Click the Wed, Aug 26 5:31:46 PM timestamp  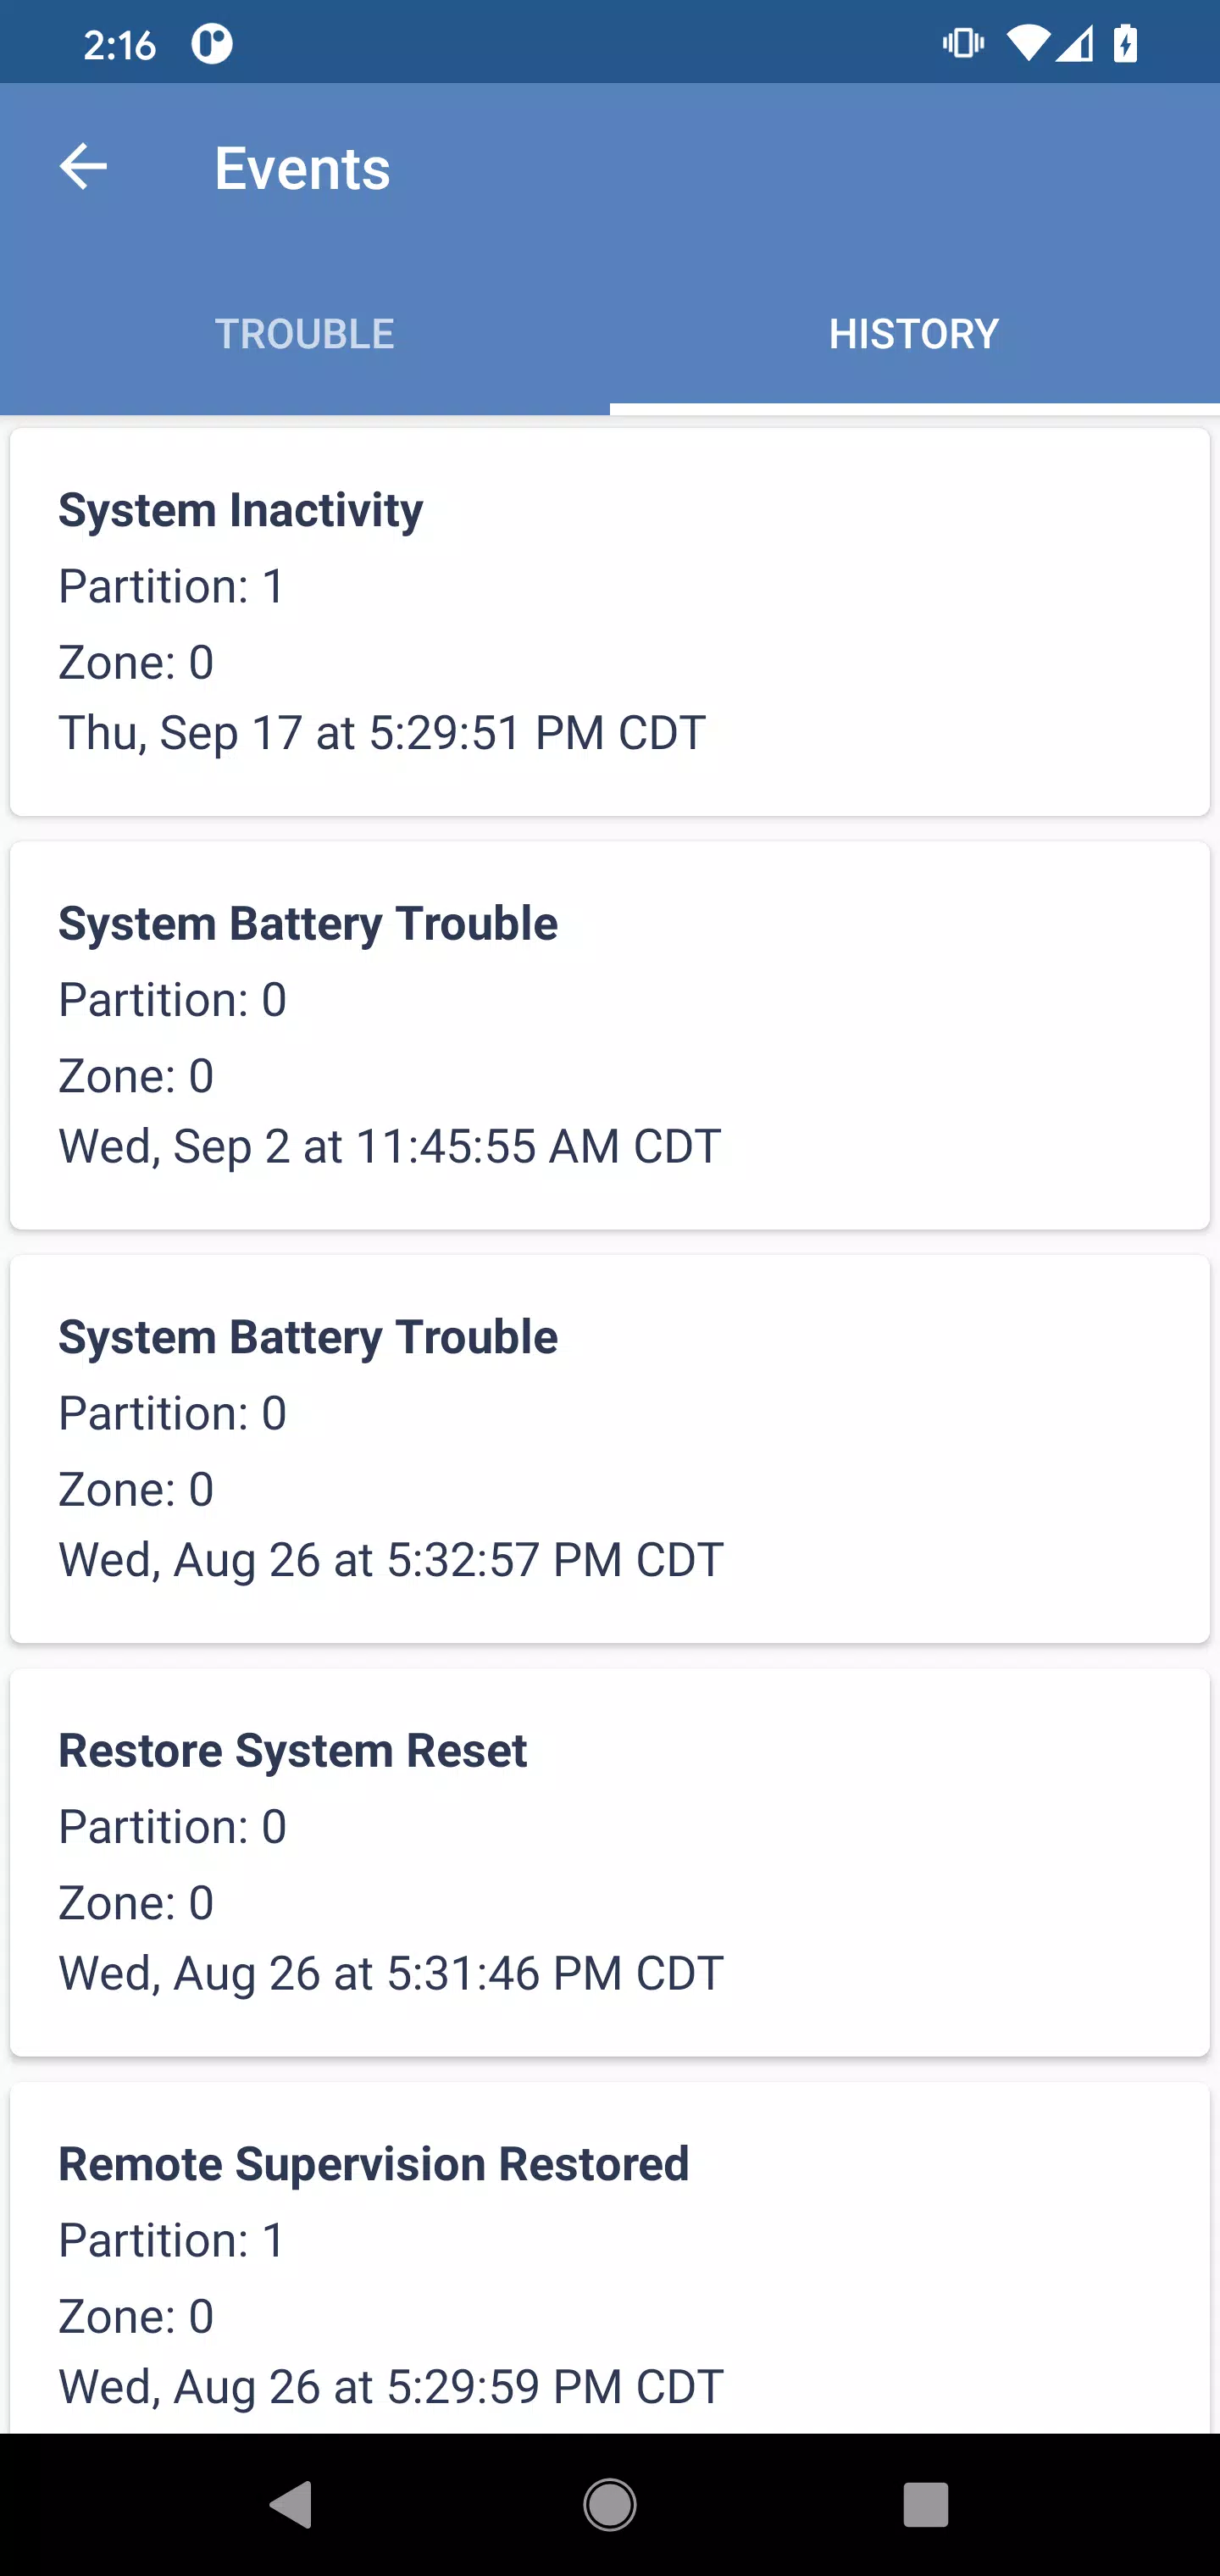click(x=391, y=1972)
